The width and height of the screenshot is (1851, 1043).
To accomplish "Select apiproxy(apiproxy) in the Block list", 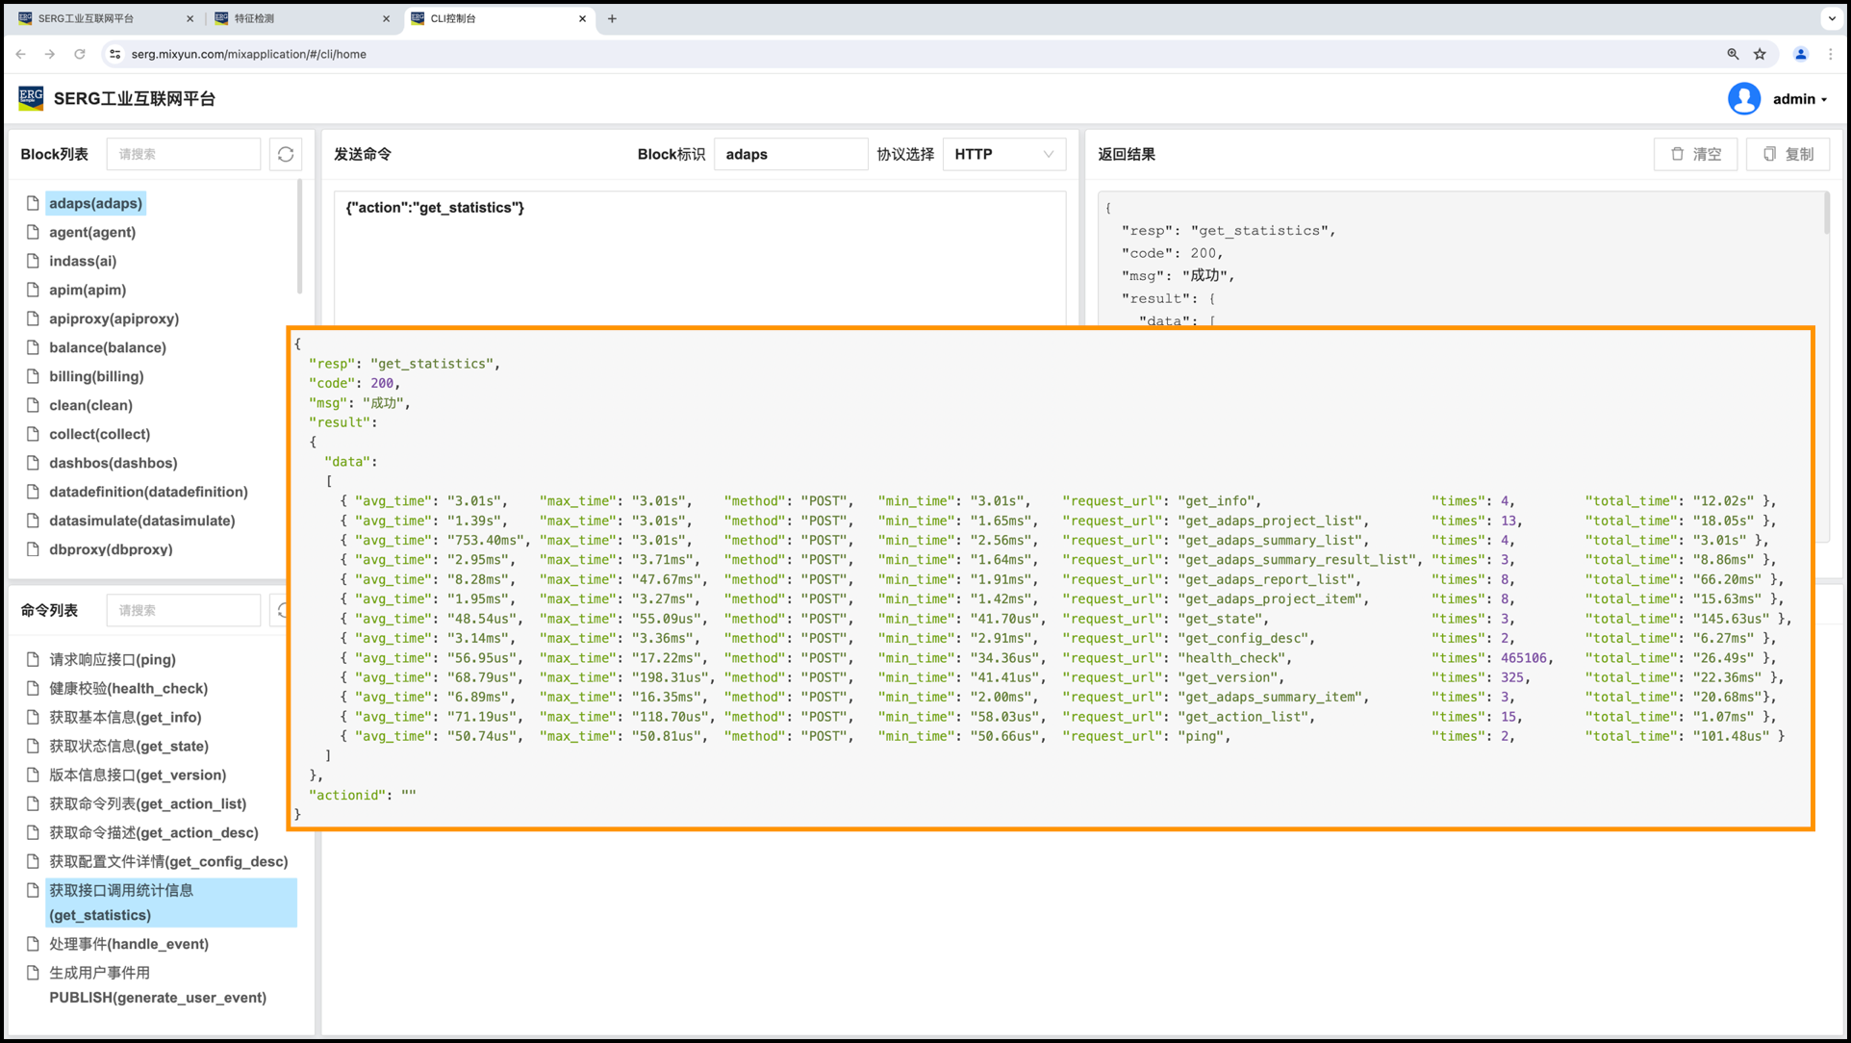I will [x=114, y=318].
